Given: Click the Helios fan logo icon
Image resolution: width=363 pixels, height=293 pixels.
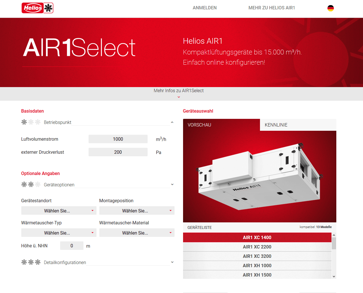Looking at the screenshot, I should [x=49, y=8].
